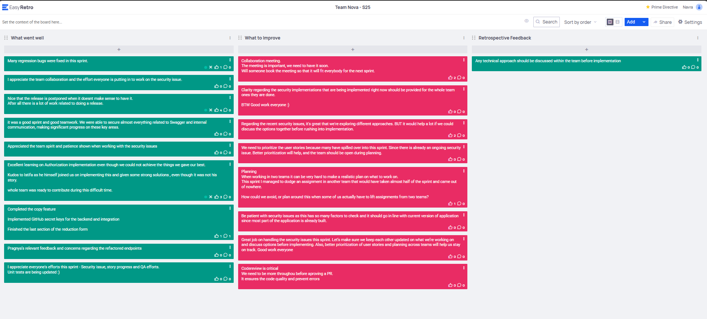Open the 'Retrospective Feedback' column options menu
Image resolution: width=707 pixels, height=319 pixels.
698,38
